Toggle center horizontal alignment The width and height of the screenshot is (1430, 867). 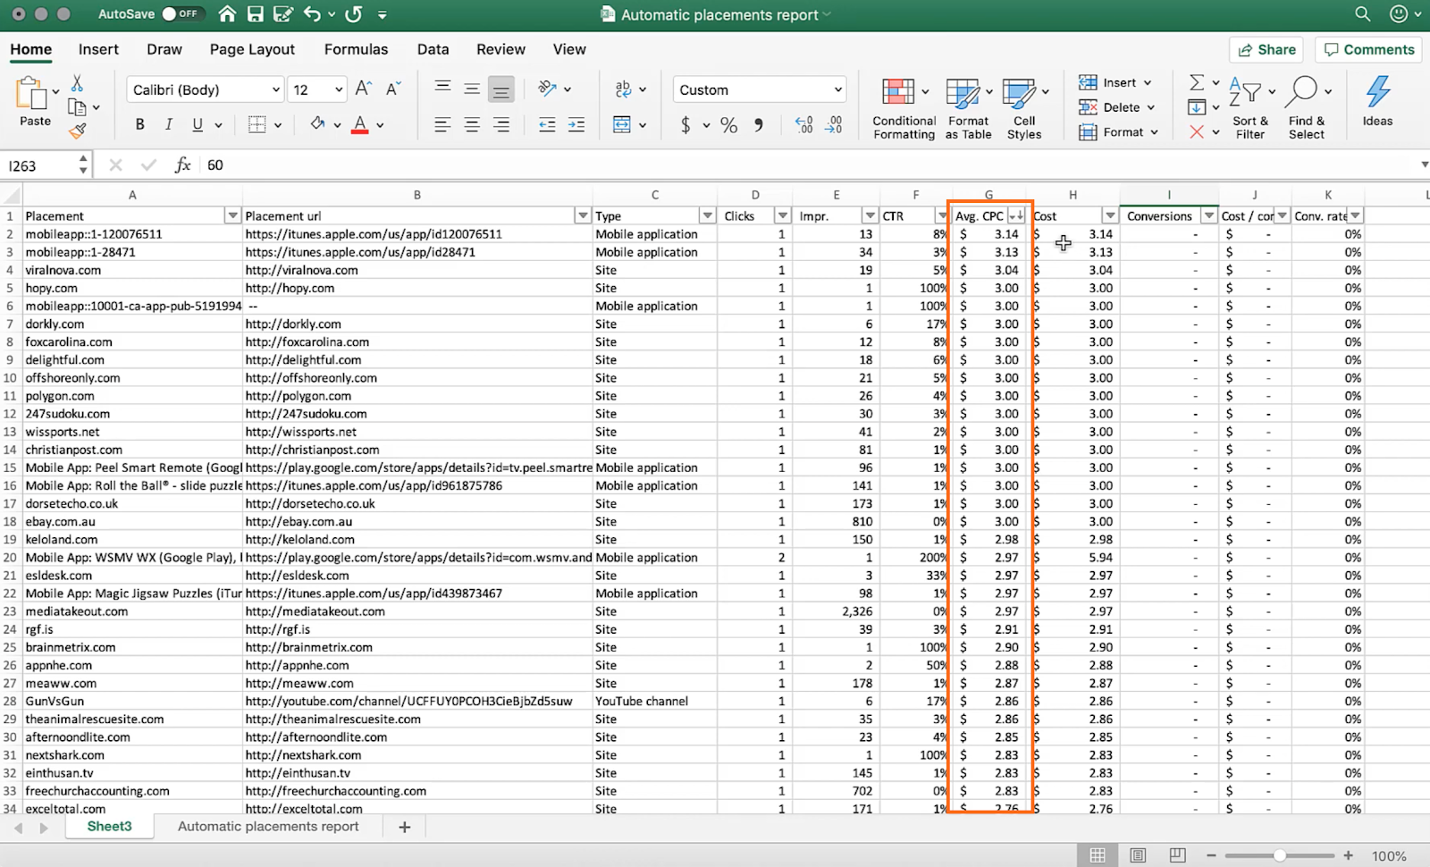[472, 125]
